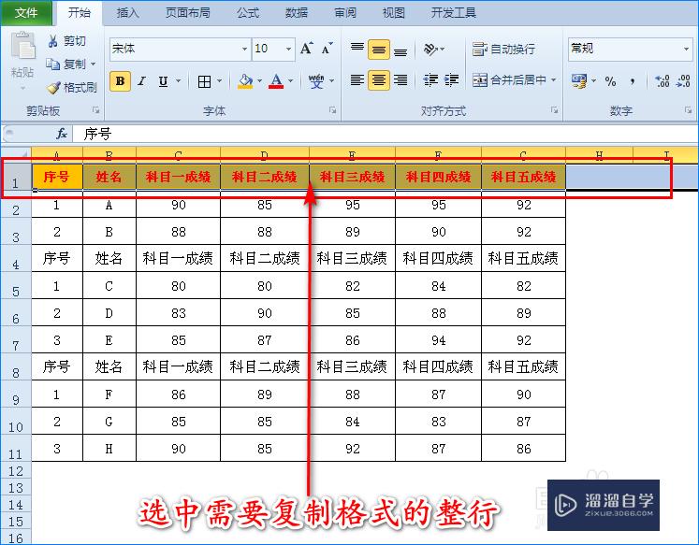
Task: Switch to the 数据 tab
Action: pyautogui.click(x=297, y=12)
